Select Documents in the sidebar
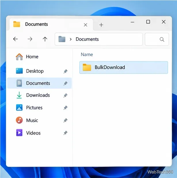 39,83
